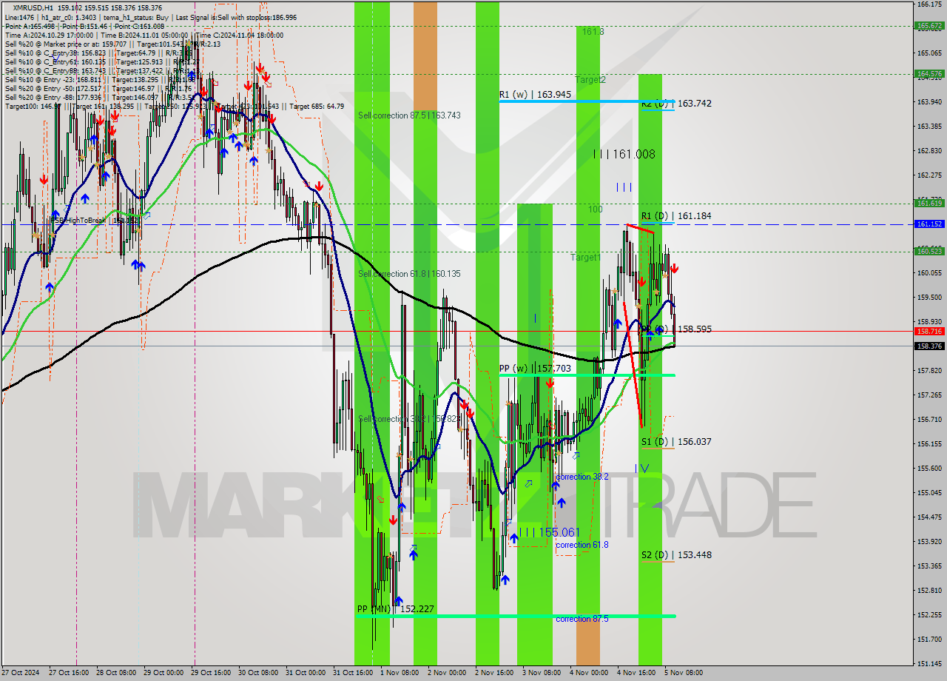Select the 3 Nov 08:00 time label
Image resolution: width=947 pixels, height=681 pixels.
[542, 673]
